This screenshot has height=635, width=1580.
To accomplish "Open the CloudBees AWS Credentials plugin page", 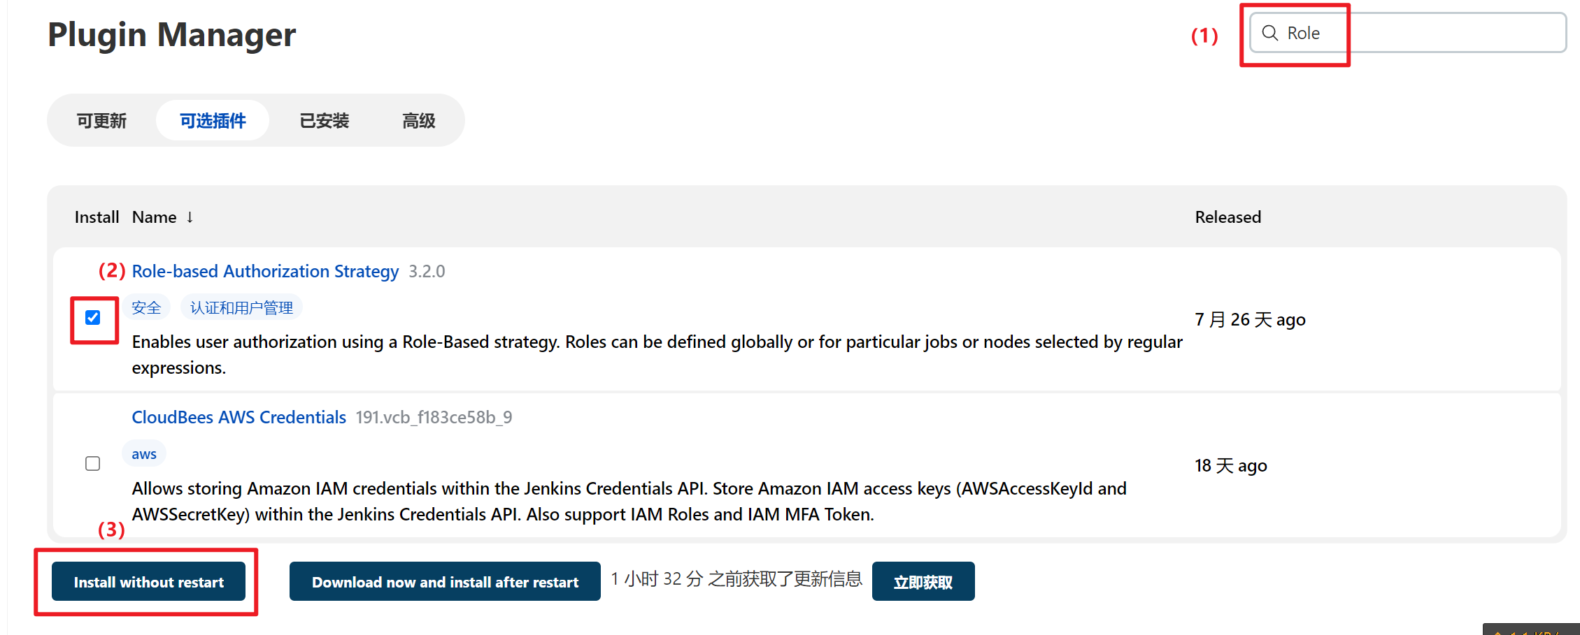I will (x=239, y=417).
